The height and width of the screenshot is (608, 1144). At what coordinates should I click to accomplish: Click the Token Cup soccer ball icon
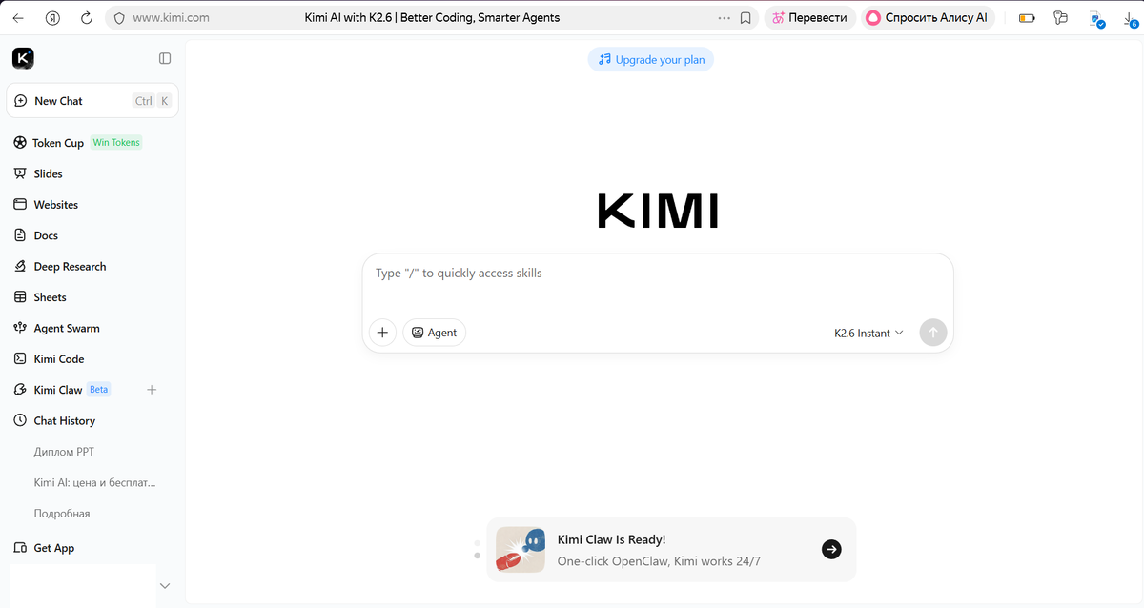(x=20, y=143)
